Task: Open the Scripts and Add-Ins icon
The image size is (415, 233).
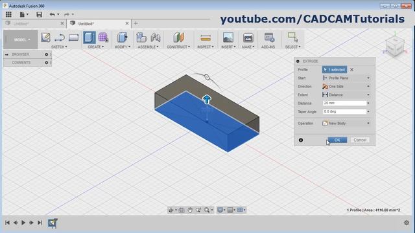Action: point(269,38)
